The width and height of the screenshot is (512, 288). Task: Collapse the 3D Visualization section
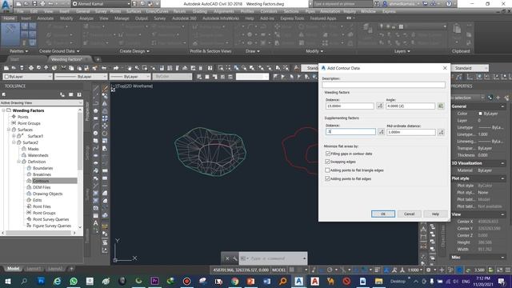(x=502, y=163)
